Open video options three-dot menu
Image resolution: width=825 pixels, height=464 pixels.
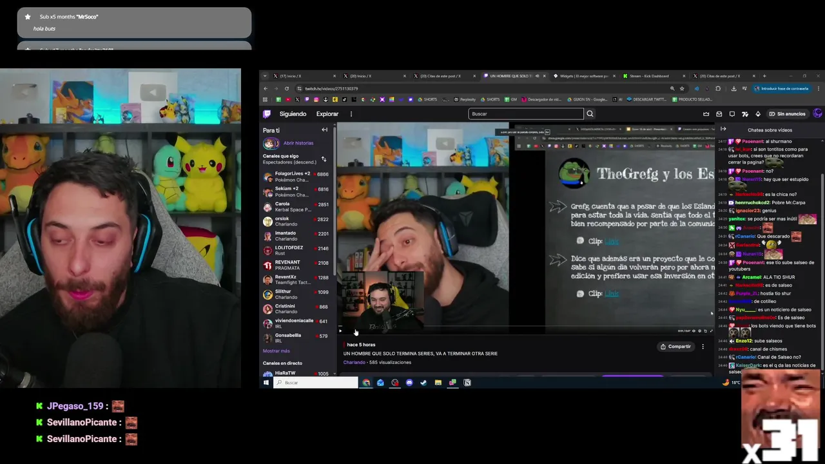(x=703, y=347)
